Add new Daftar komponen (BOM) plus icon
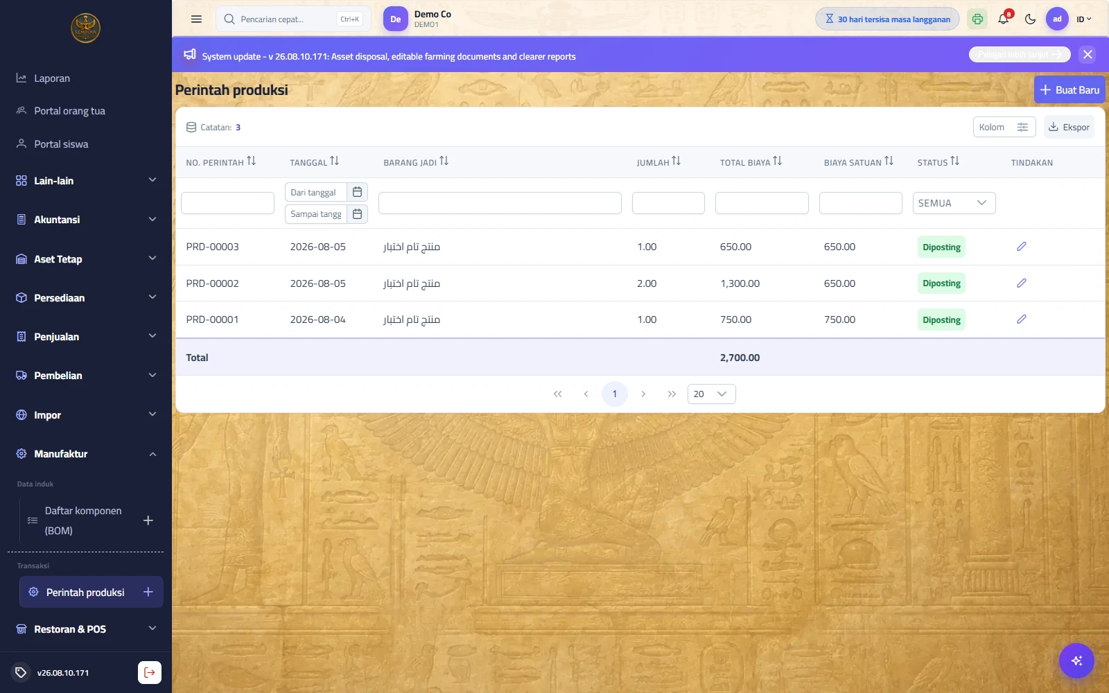The height and width of the screenshot is (693, 1109). [148, 520]
